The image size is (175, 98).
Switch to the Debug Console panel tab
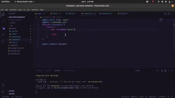pyautogui.click(x=69, y=71)
